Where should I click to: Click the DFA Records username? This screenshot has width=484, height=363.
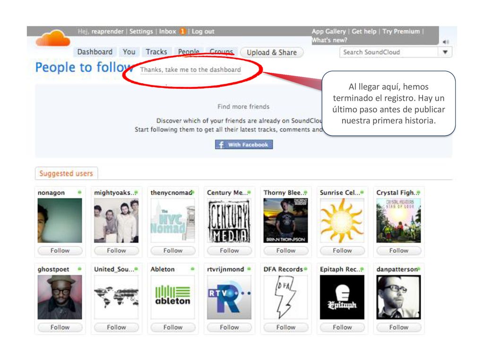point(283,269)
